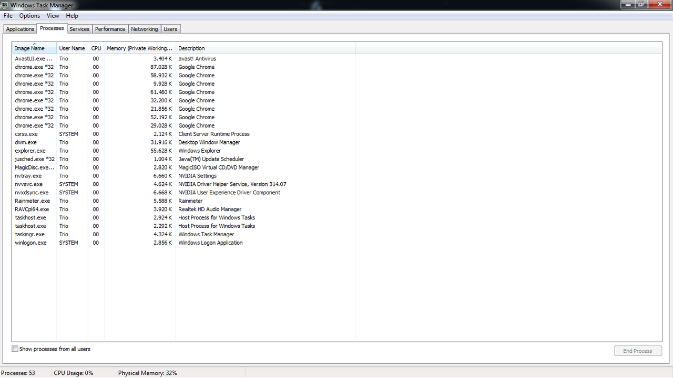Click NVIDIA Driver Helper Service description
This screenshot has height=378, width=673.
pos(232,184)
